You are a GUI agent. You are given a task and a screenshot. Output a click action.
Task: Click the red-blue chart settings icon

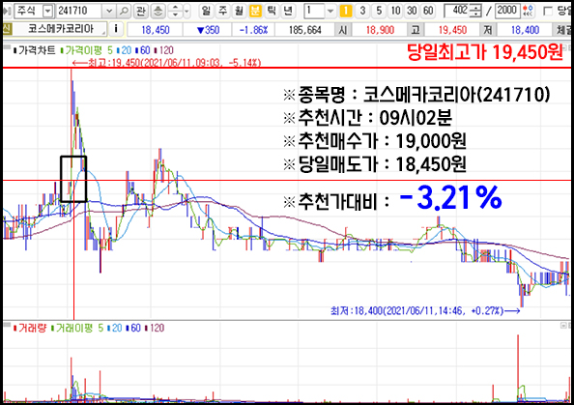[528, 11]
